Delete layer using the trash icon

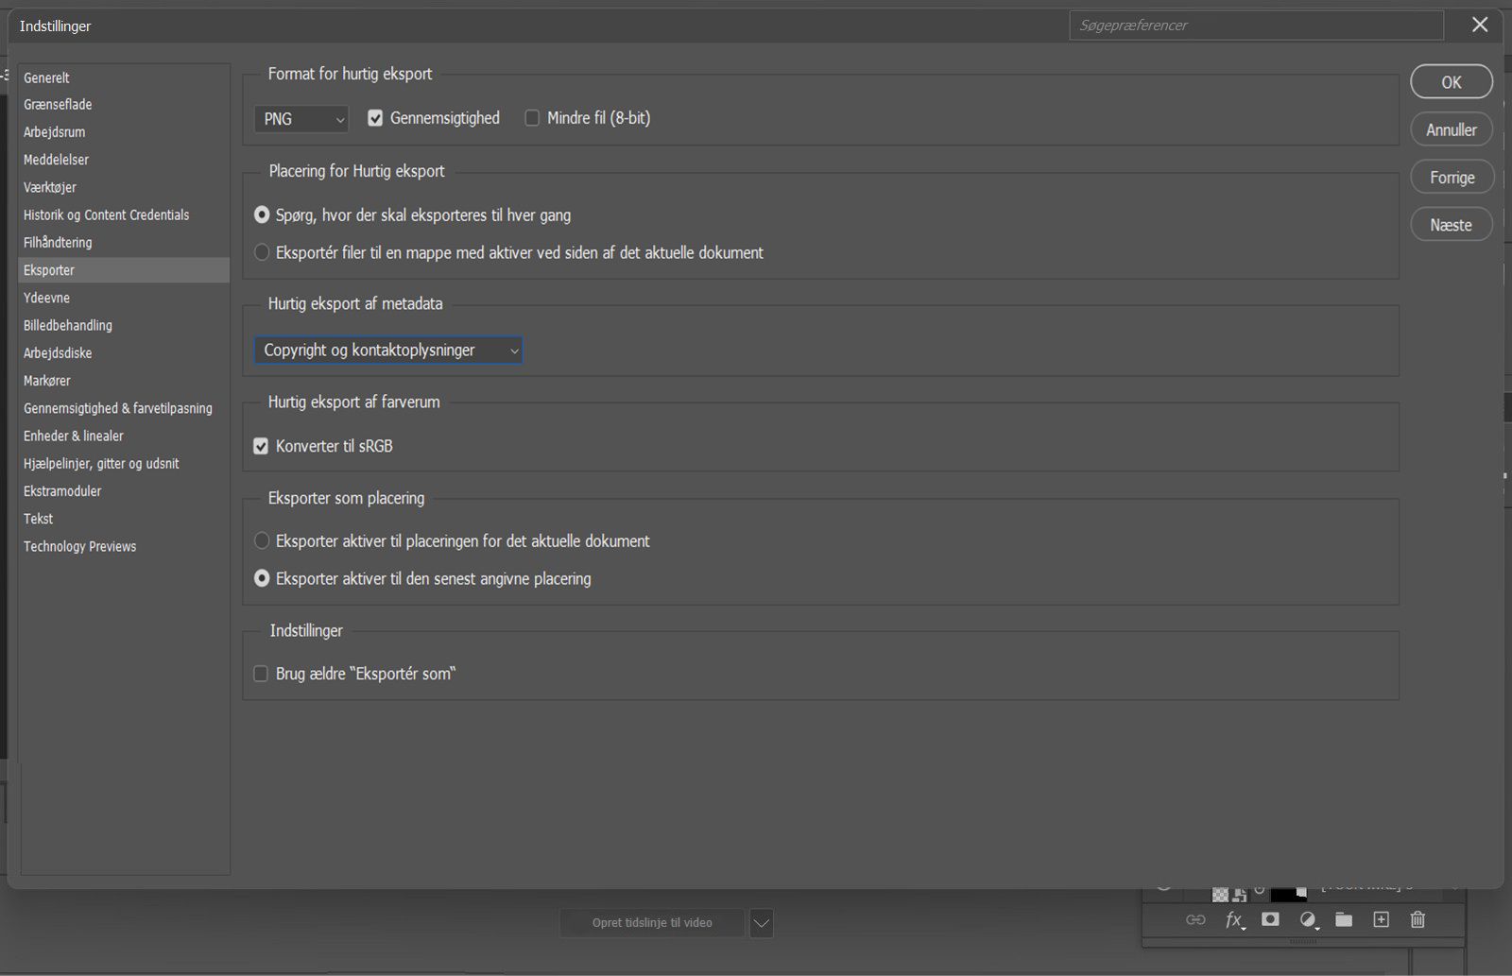(x=1417, y=919)
